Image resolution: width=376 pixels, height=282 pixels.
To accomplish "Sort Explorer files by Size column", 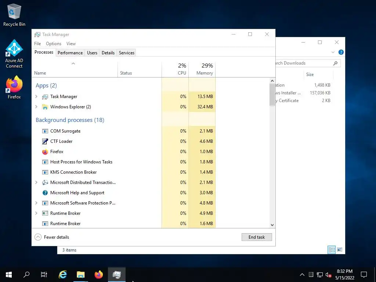I will (x=318, y=75).
